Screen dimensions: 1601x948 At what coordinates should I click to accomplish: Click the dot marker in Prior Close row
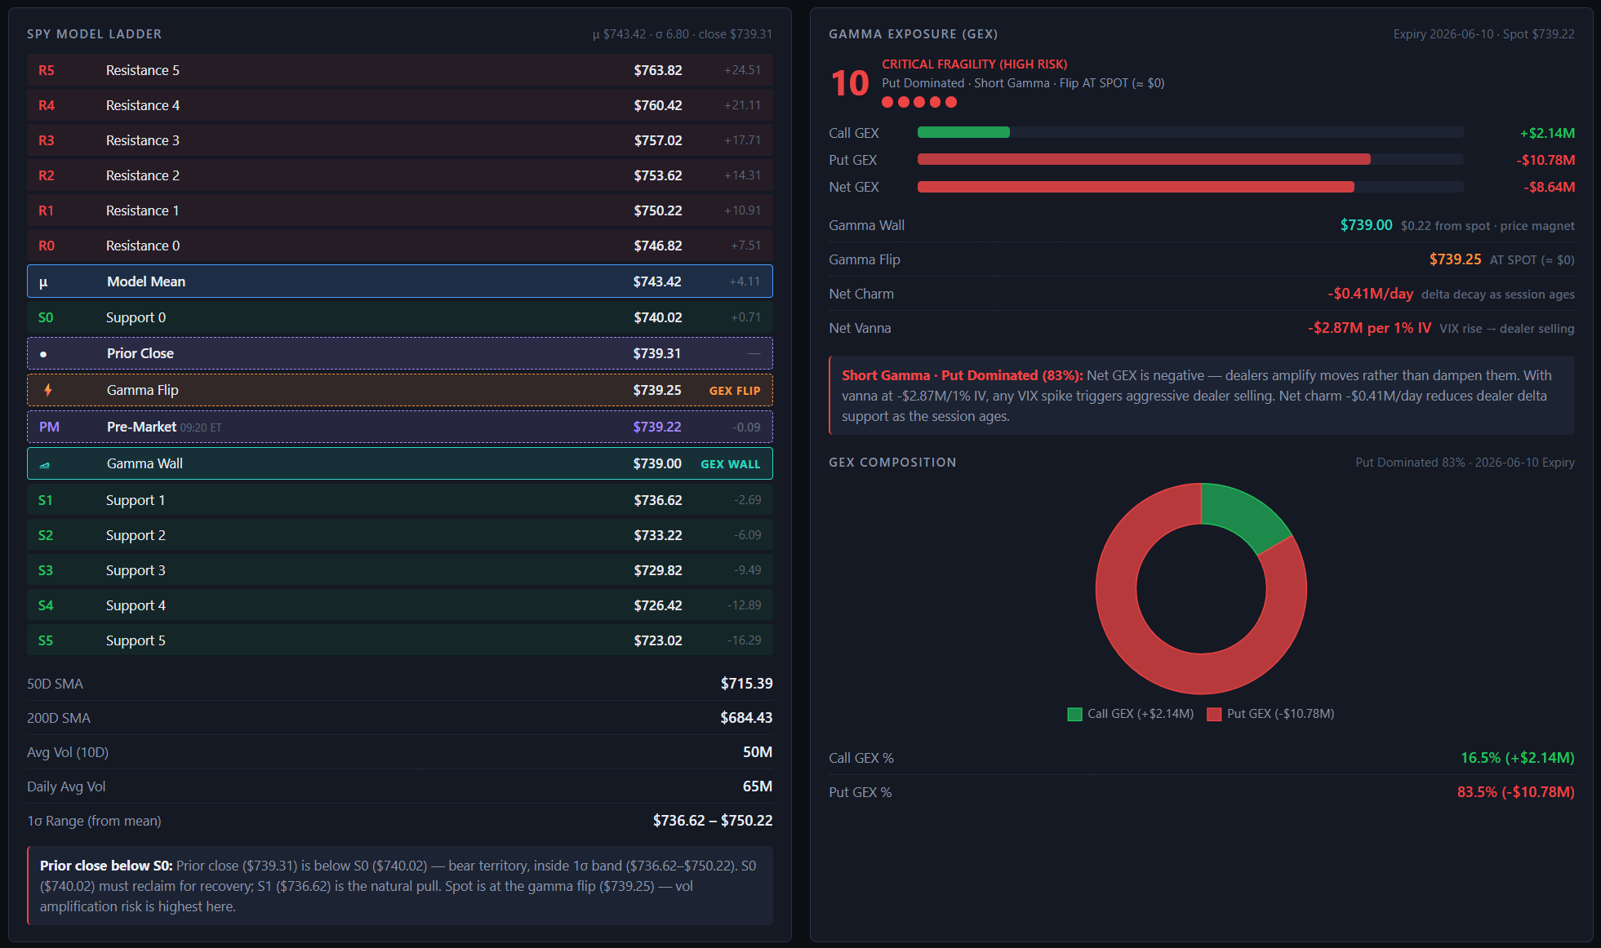[x=43, y=354]
